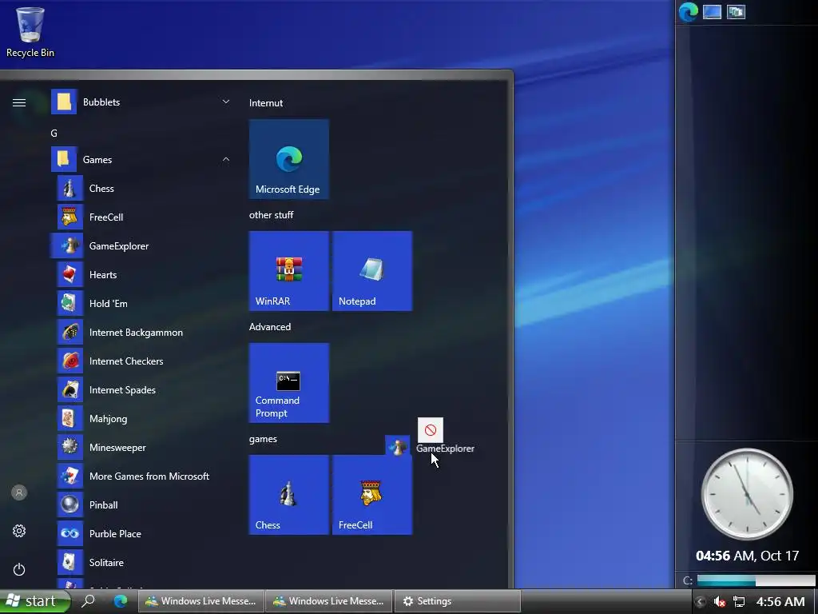Click the Games folder entry
818x614 pixels.
coord(141,159)
